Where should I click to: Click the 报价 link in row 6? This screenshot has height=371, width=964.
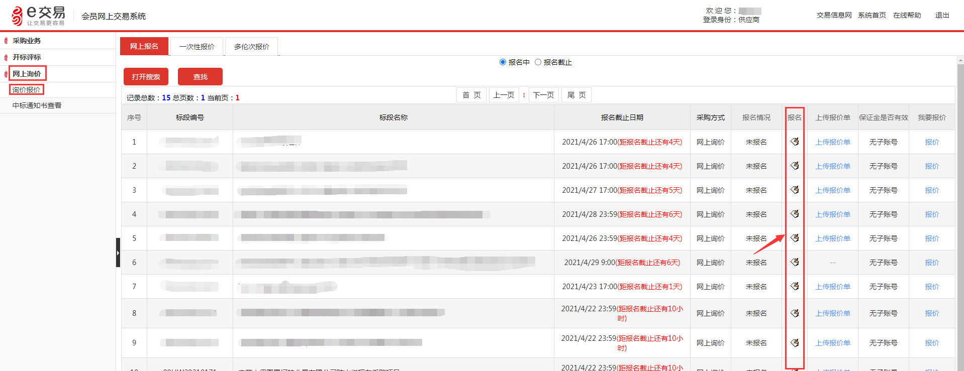pos(932,263)
